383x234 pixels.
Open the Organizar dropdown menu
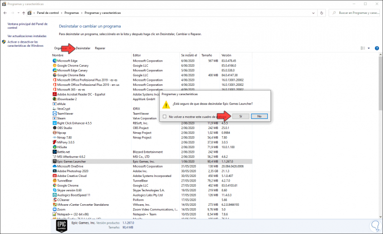[63, 48]
